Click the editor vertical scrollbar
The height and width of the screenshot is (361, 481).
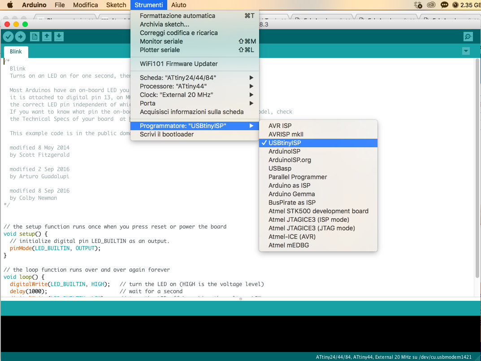click(477, 168)
